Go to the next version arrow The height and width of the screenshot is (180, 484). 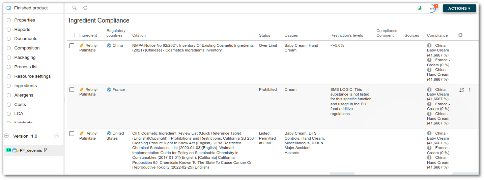(x=57, y=136)
